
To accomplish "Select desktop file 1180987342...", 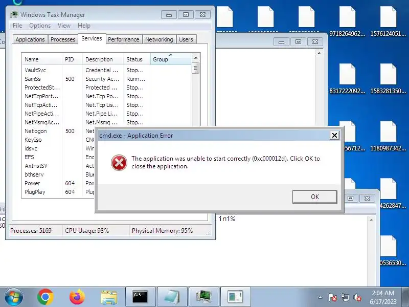I will pos(388,136).
